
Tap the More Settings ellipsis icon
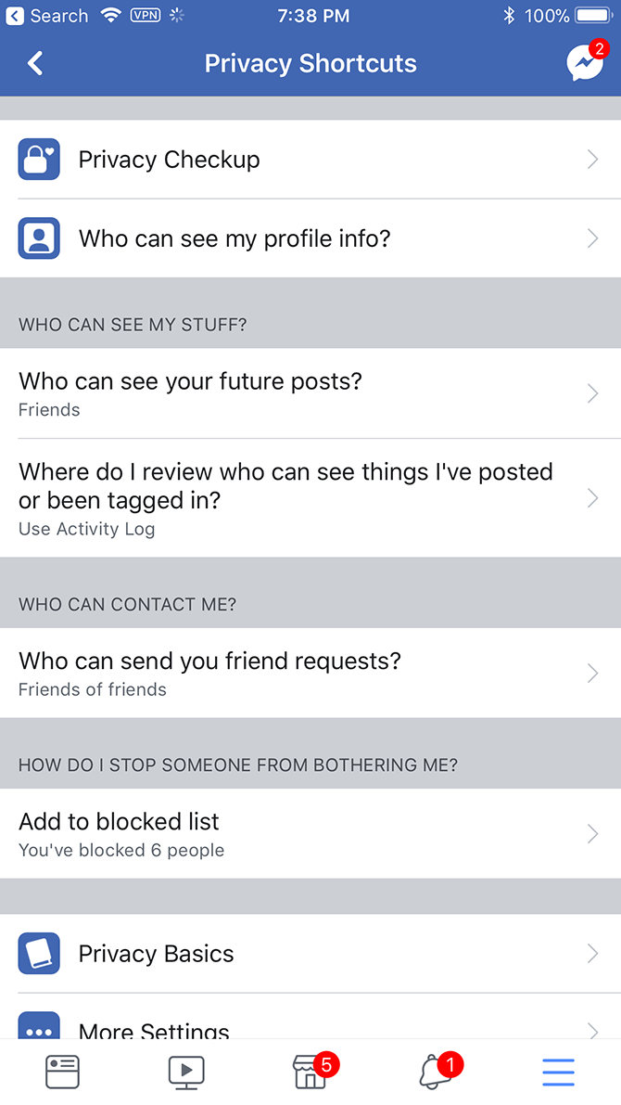coord(39,1027)
